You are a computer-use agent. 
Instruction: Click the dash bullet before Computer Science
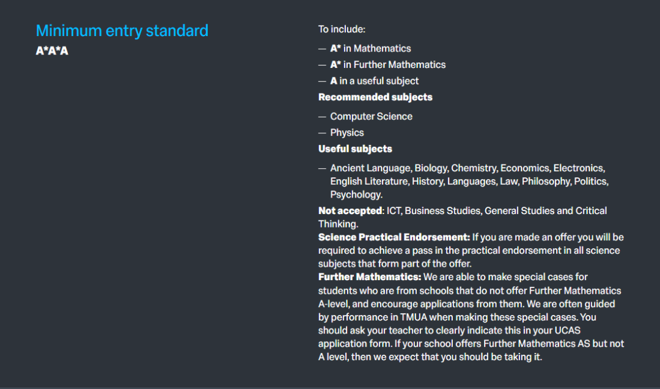(322, 117)
